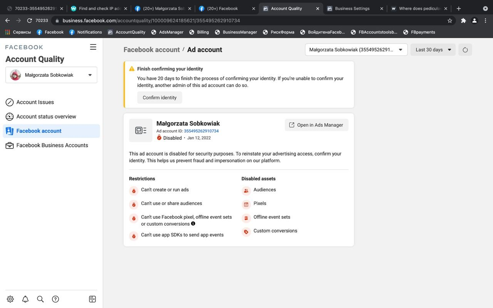Open the notifications bell in sidebar footer
Viewport: 493px width, 308px height.
coord(25,299)
